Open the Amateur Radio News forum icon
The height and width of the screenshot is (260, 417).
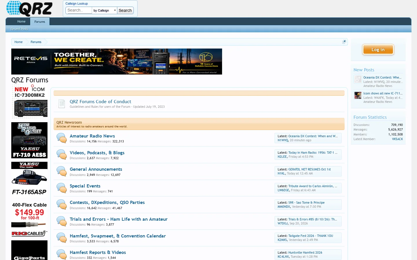[61, 138]
